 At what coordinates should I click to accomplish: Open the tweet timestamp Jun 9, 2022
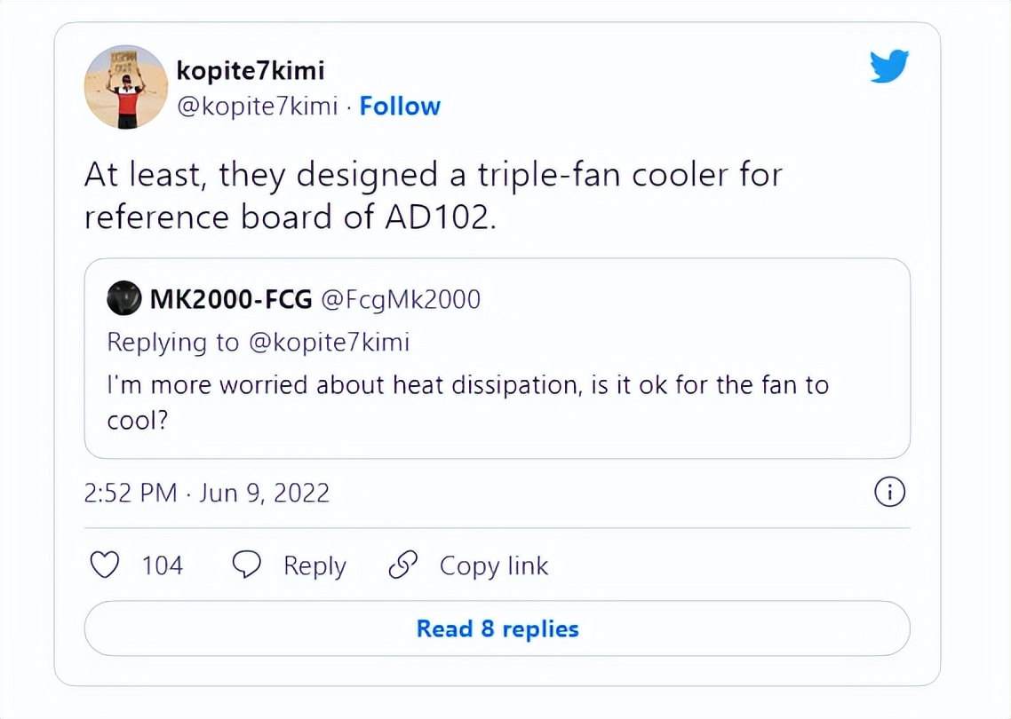pyautogui.click(x=206, y=492)
